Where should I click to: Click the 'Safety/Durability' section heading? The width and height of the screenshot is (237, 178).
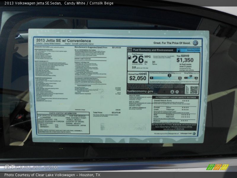(41, 61)
